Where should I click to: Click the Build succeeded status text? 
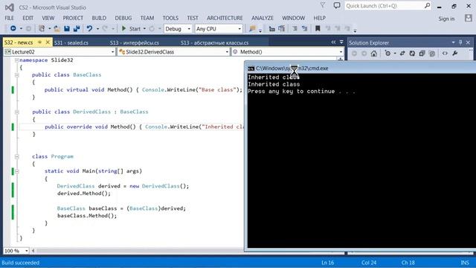tap(21, 263)
